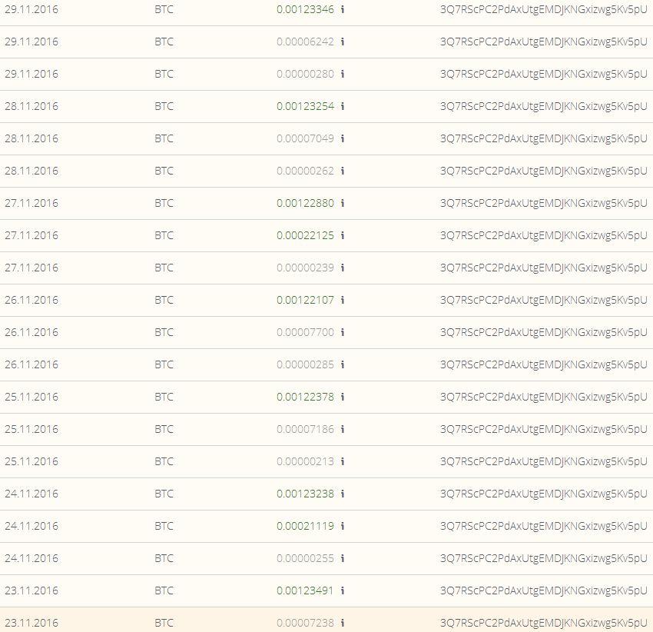The image size is (653, 632).
Task: Click the amount 0.00123491
Action: point(305,590)
